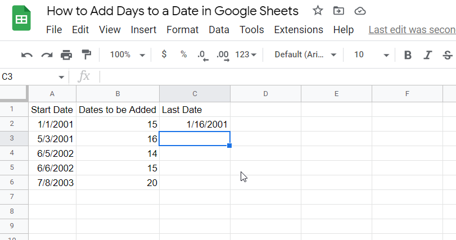
Task: Click into the formula bar
Action: [x=278, y=76]
